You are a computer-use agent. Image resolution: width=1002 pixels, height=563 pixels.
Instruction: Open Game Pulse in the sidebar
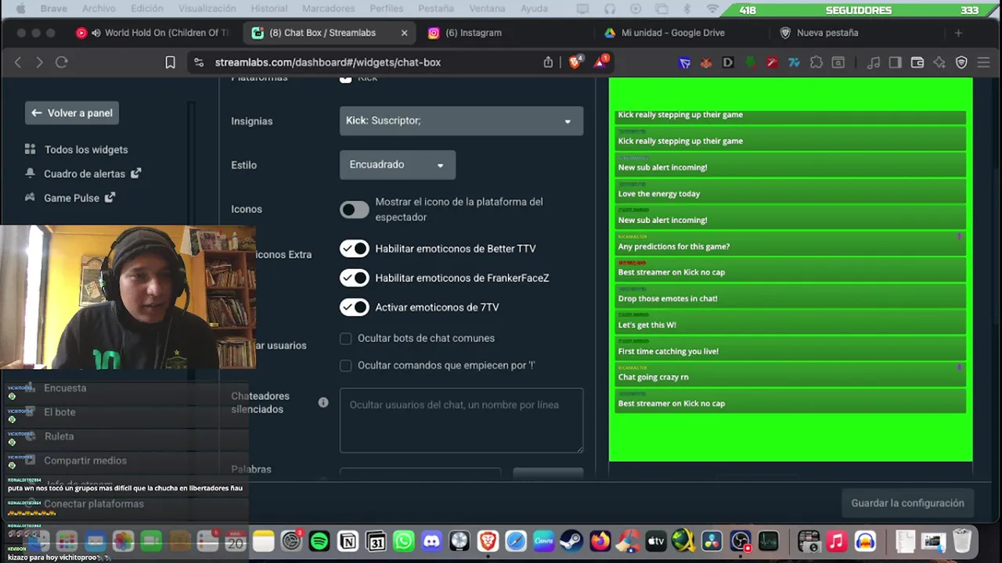(70, 198)
